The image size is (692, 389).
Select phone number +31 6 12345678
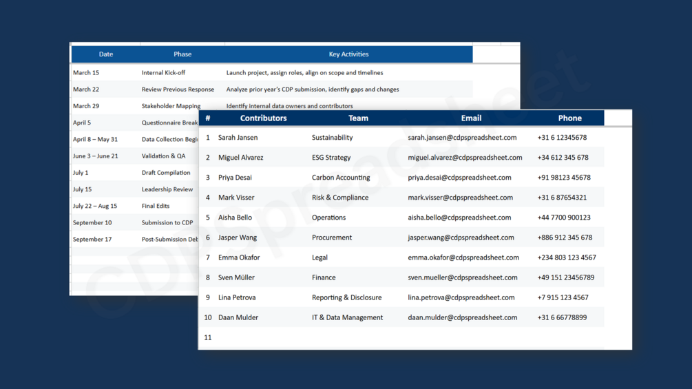[563, 138]
